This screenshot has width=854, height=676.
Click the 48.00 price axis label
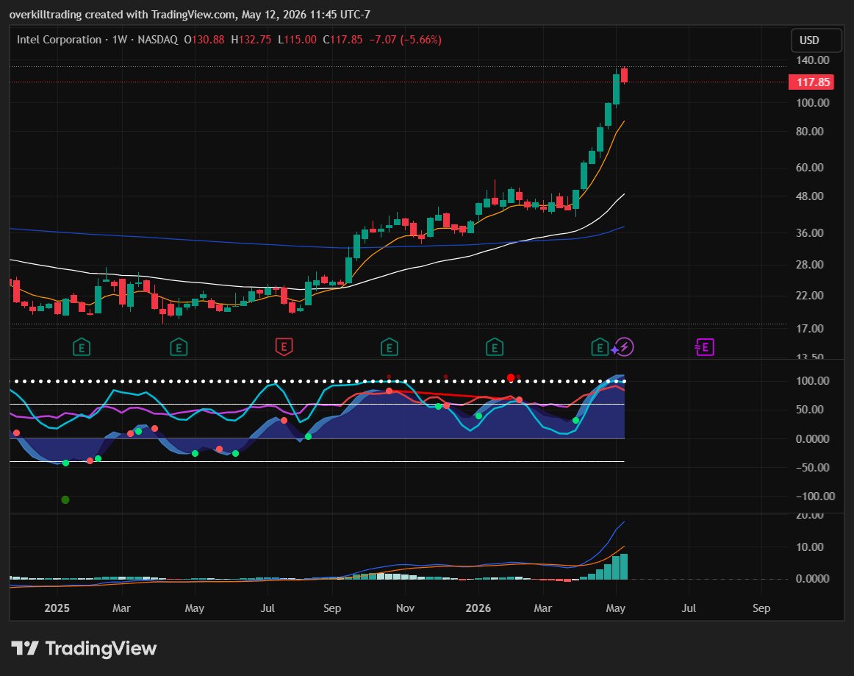tap(809, 196)
